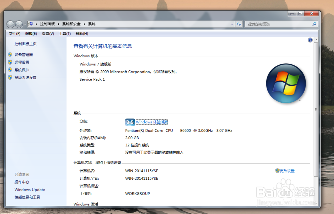The image size is (334, 214).
Task: Open the 查看(V) menu
Action: (x=48, y=34)
